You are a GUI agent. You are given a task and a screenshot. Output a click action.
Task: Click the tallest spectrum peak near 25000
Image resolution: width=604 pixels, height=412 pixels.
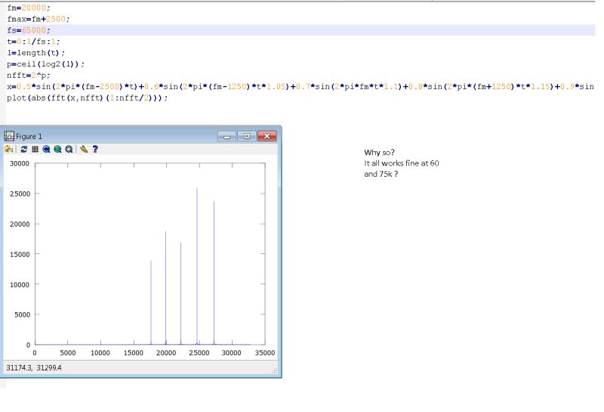197,265
